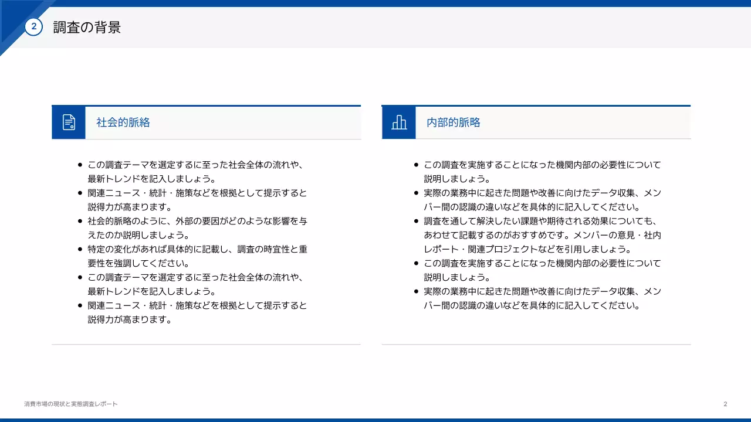Viewport: 751px width, 422px height.
Task: Select the circled number 2 badge
Action: click(x=33, y=26)
